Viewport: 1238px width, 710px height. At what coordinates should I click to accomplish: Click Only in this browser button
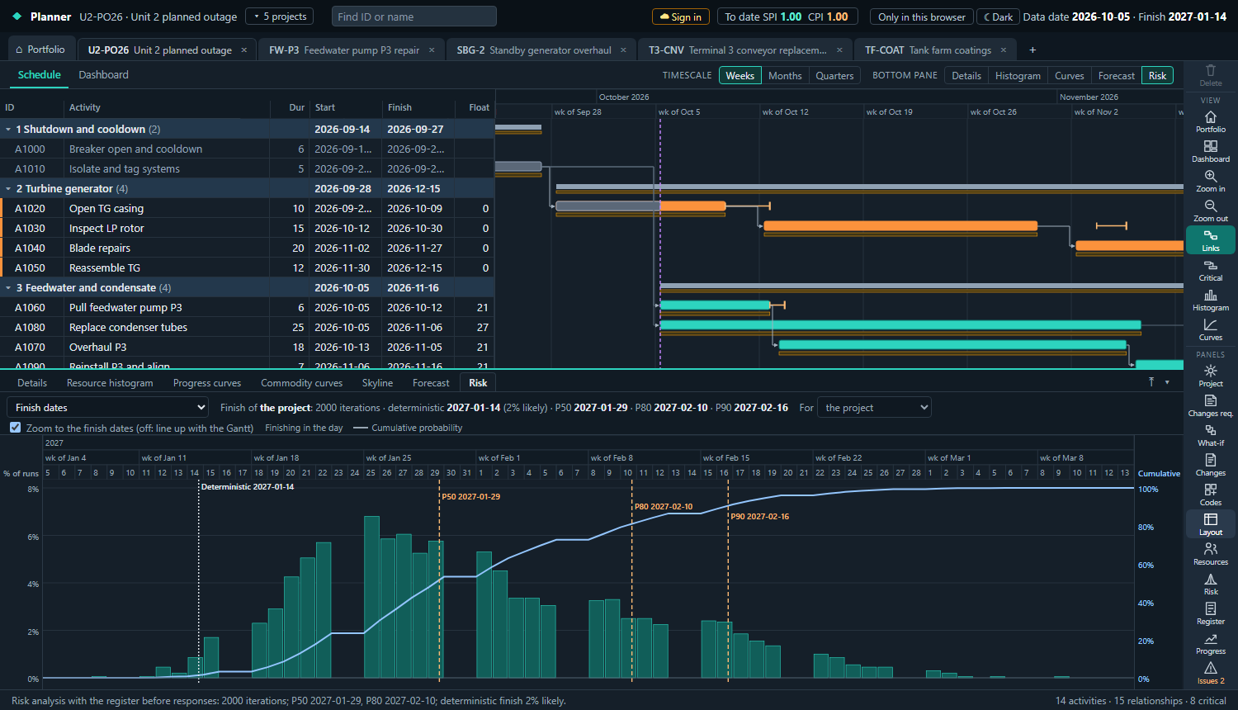coord(921,17)
